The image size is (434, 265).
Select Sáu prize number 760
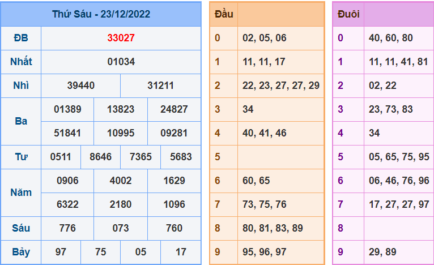(x=174, y=228)
